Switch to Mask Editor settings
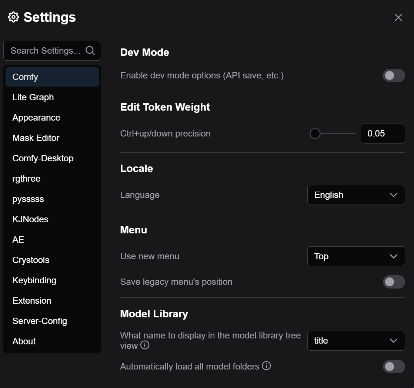414x388 pixels. [36, 138]
